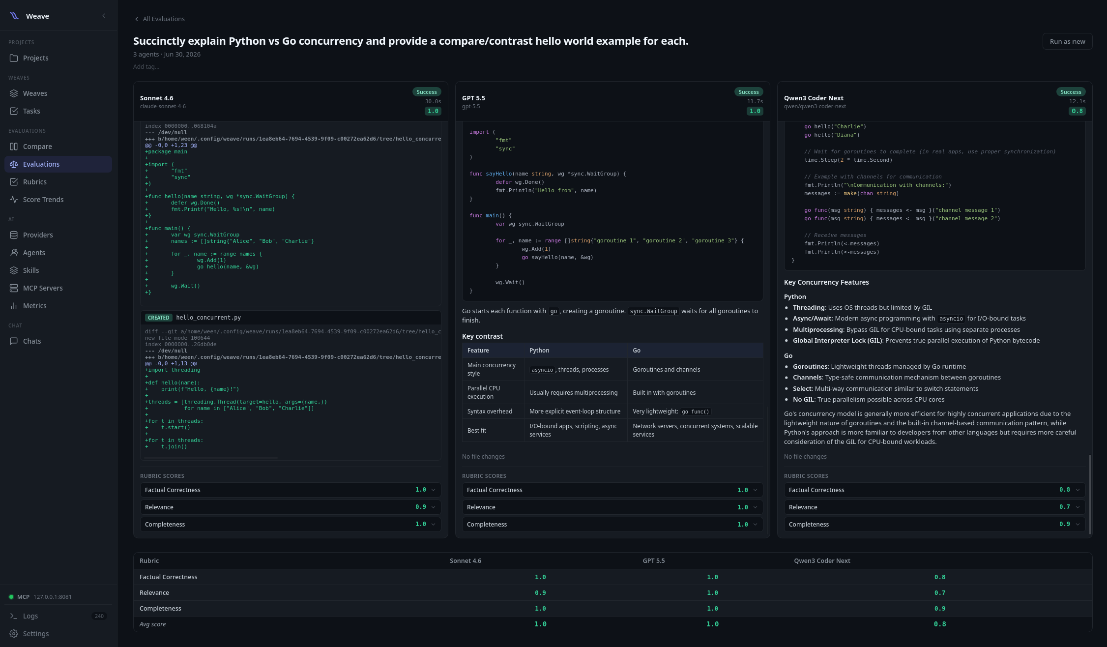This screenshot has width=1107, height=647.
Task: Click the Sonnet 4.6 overall 1.0 badge
Action: click(x=433, y=111)
